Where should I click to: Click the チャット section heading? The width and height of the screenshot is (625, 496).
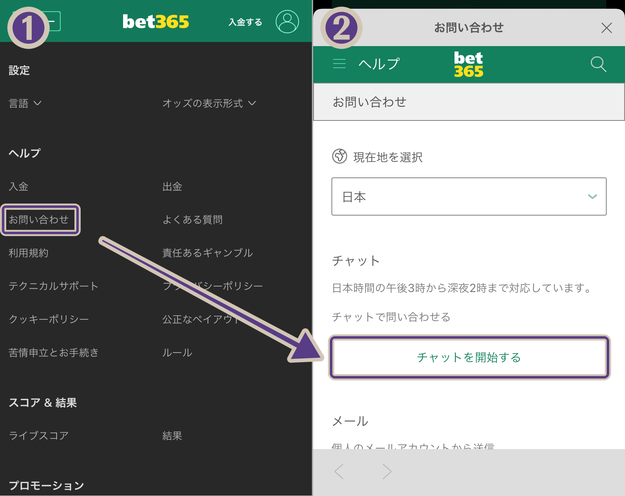[356, 260]
